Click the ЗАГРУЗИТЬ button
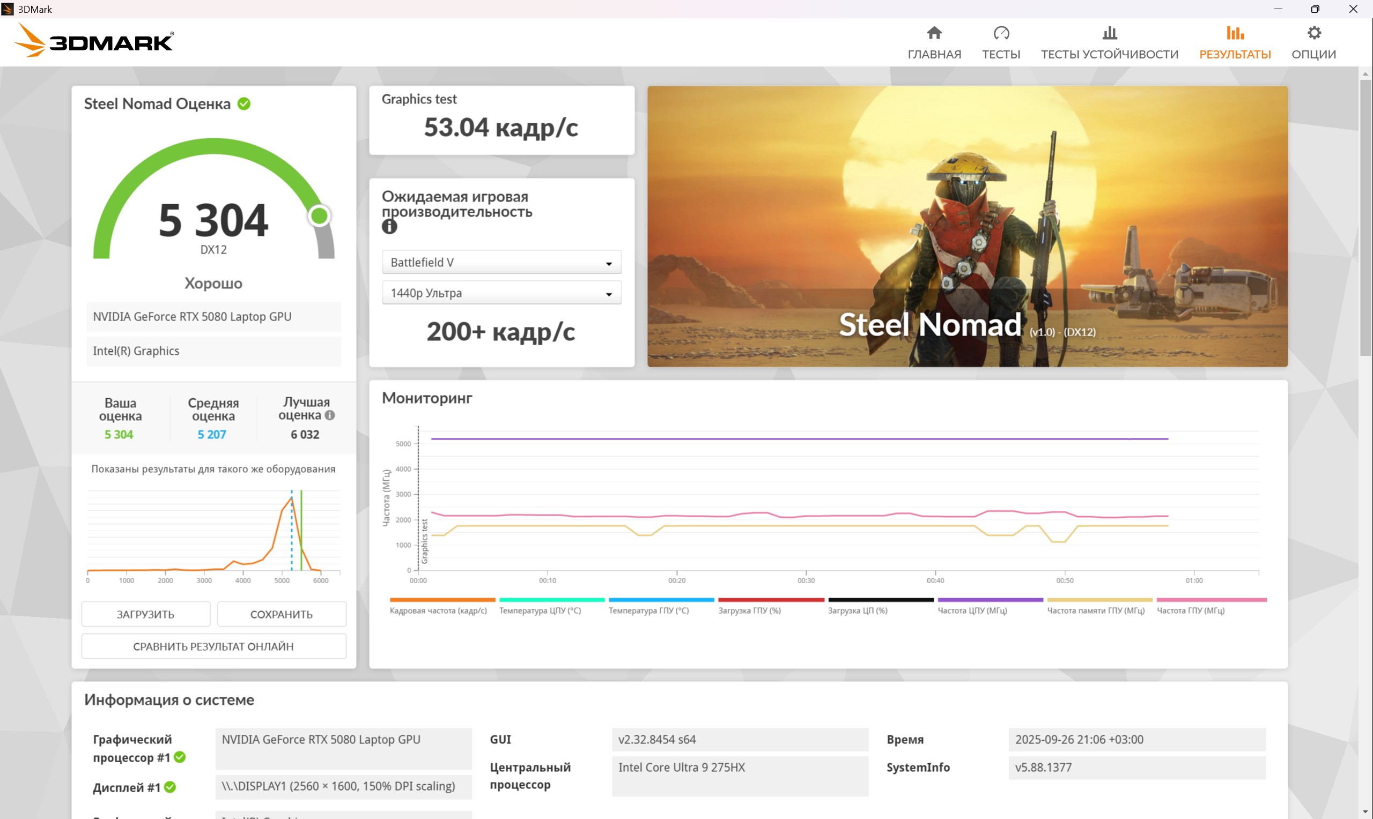 pyautogui.click(x=146, y=614)
